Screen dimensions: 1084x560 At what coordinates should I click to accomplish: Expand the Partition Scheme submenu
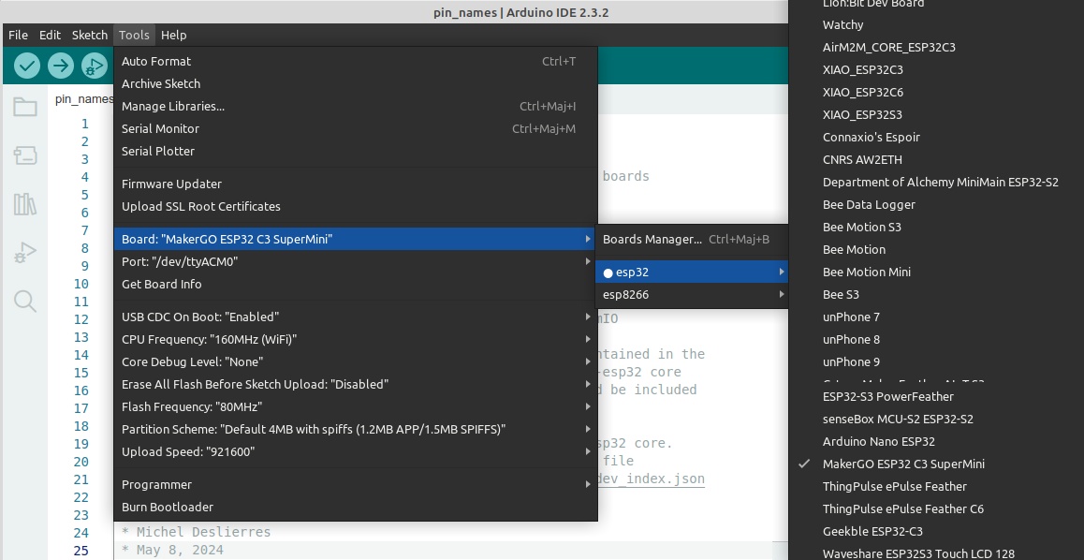(x=356, y=430)
